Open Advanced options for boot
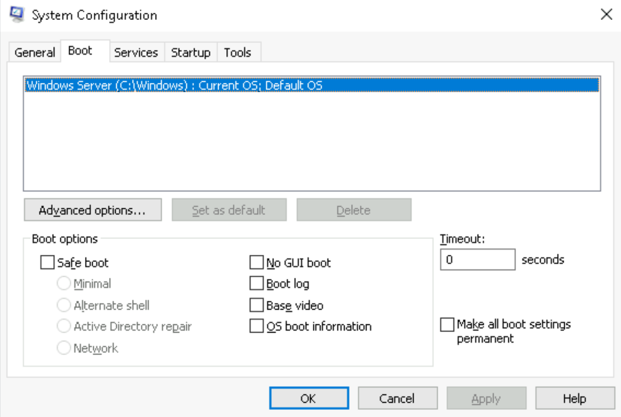Screen dimensions: 621x417 [93, 210]
